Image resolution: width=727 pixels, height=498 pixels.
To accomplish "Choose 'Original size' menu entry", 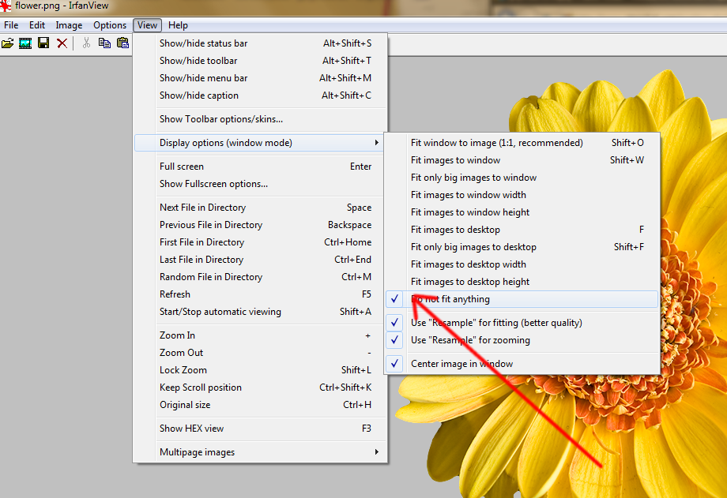I will click(x=260, y=405).
